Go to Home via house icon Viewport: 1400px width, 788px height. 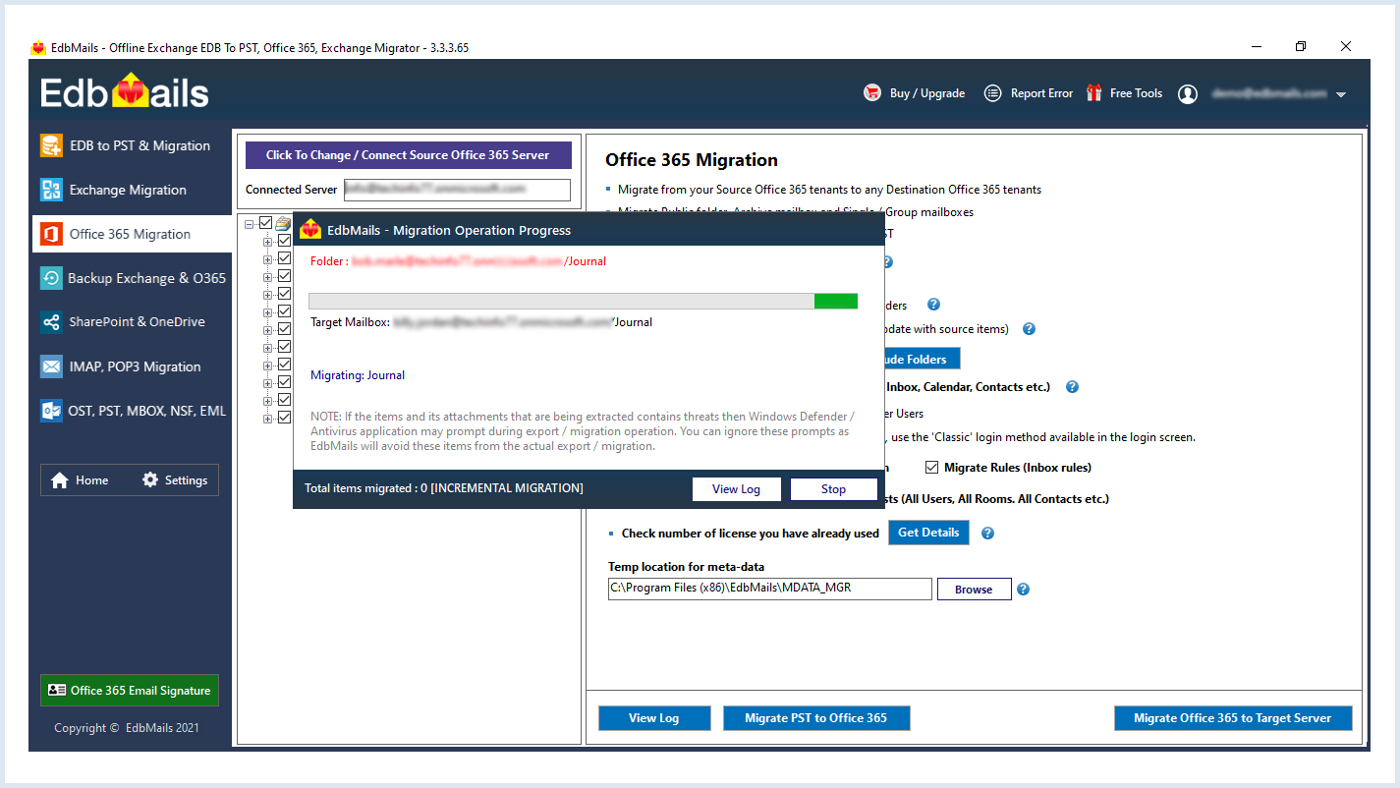point(60,480)
